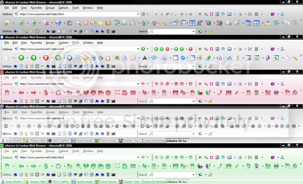Expand Search box dropdown in top gray window

(194, 31)
